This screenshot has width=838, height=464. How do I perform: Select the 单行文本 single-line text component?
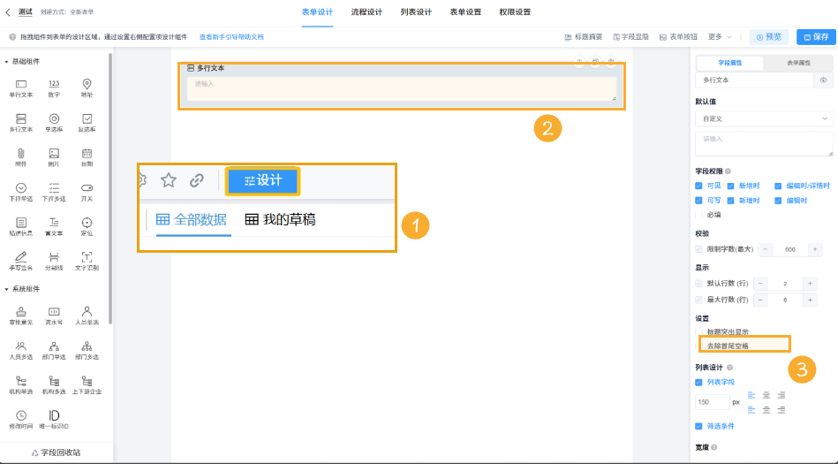tap(21, 88)
